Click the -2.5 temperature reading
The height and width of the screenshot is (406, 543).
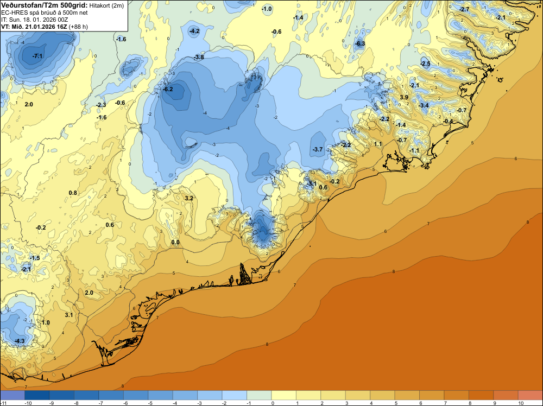click(425, 64)
